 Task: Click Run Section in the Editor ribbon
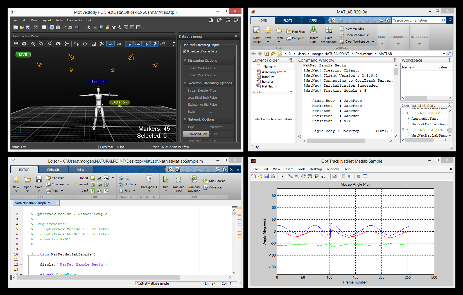click(x=215, y=181)
